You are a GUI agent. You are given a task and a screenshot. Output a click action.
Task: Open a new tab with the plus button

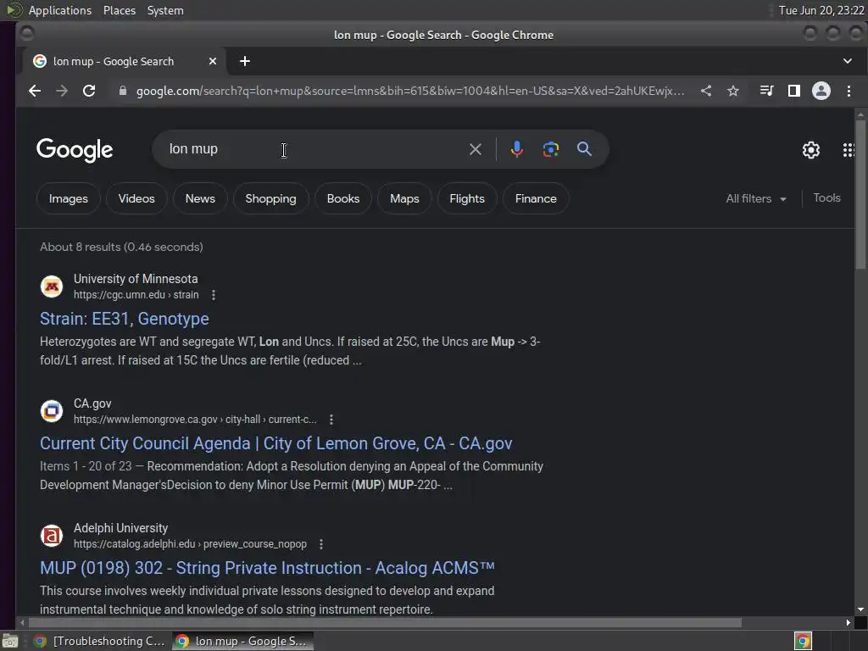click(245, 61)
